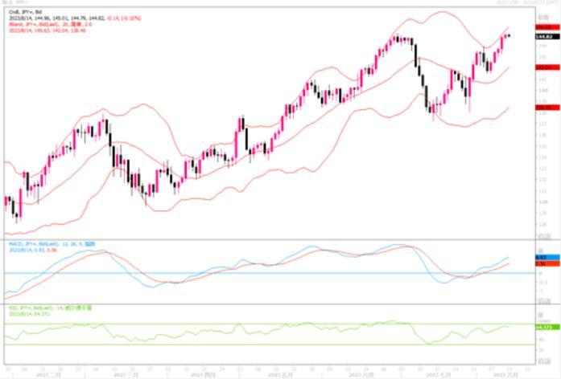The width and height of the screenshot is (561, 379).
Task: Click the lower green RSI threshold line
Action: (x=269, y=344)
